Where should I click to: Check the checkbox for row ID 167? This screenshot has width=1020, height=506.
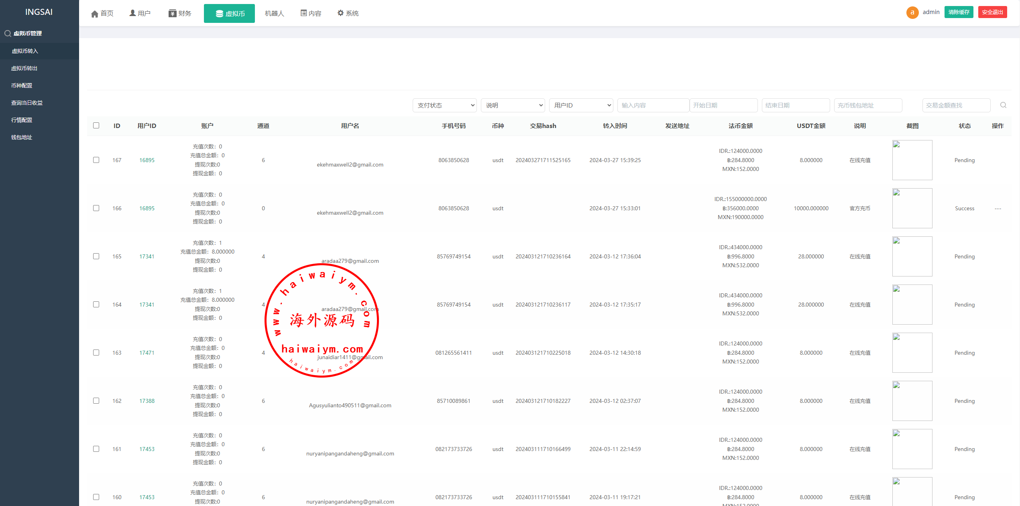pos(96,160)
